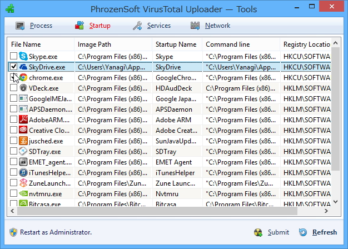Sort by File Name column header
This screenshot has height=249, width=348.
click(41, 44)
